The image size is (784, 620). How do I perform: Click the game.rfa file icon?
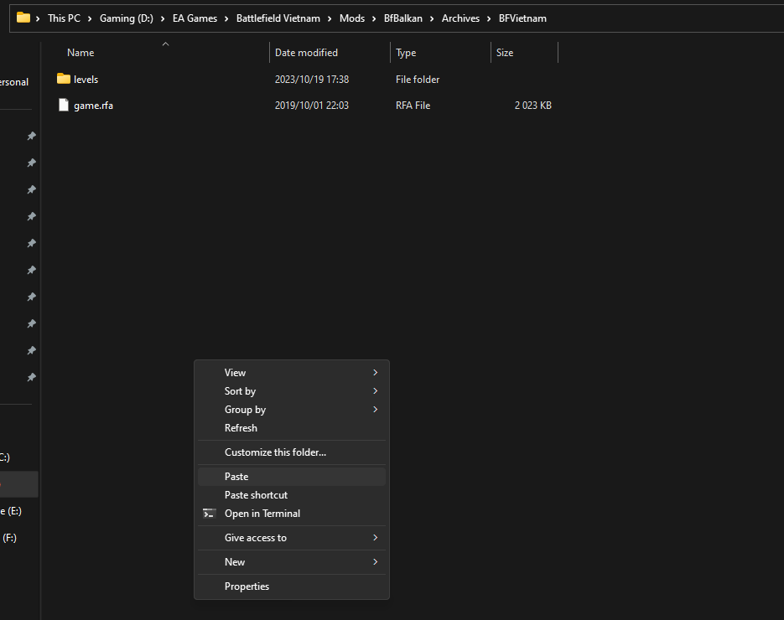click(x=64, y=106)
